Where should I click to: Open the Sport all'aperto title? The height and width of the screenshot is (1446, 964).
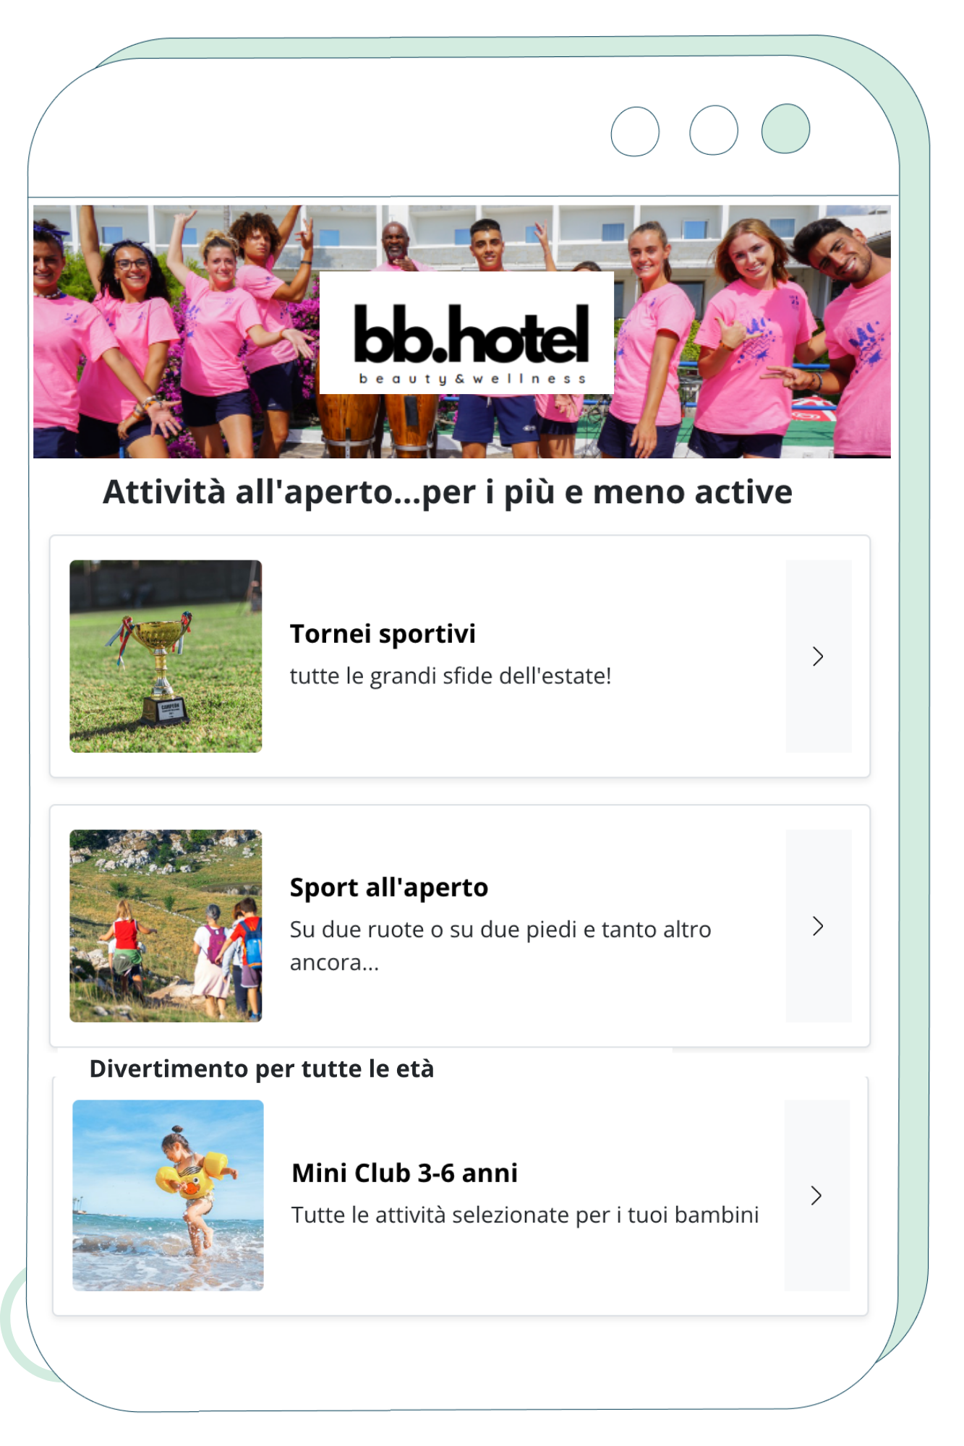(x=389, y=887)
